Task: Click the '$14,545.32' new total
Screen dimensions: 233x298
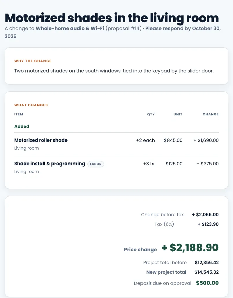Action: (206, 272)
